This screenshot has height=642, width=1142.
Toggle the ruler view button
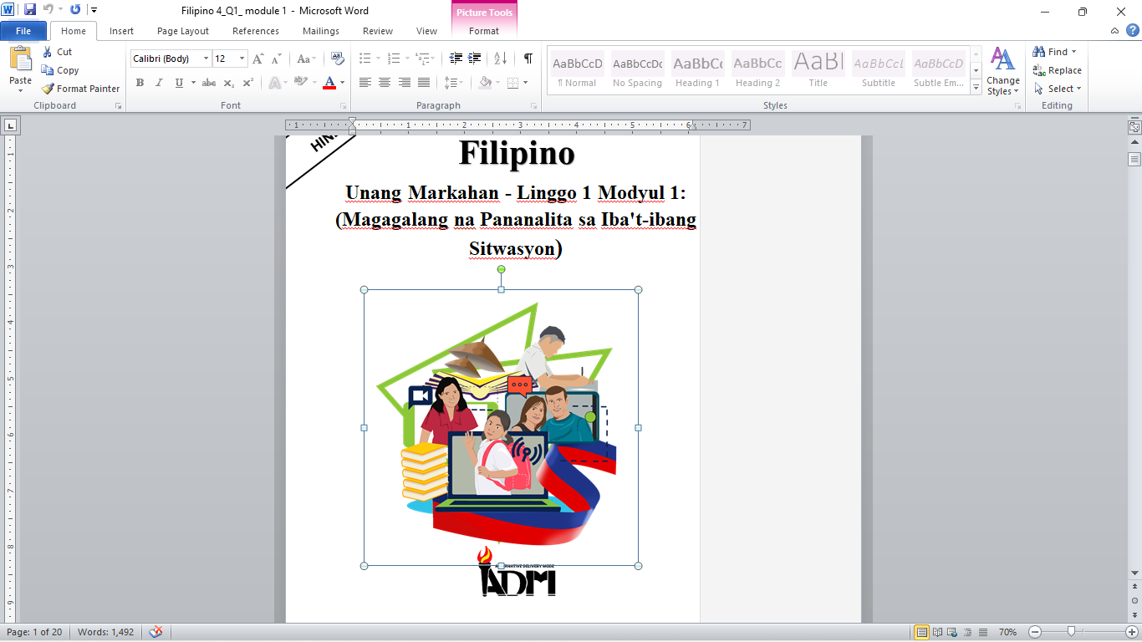point(1134,128)
